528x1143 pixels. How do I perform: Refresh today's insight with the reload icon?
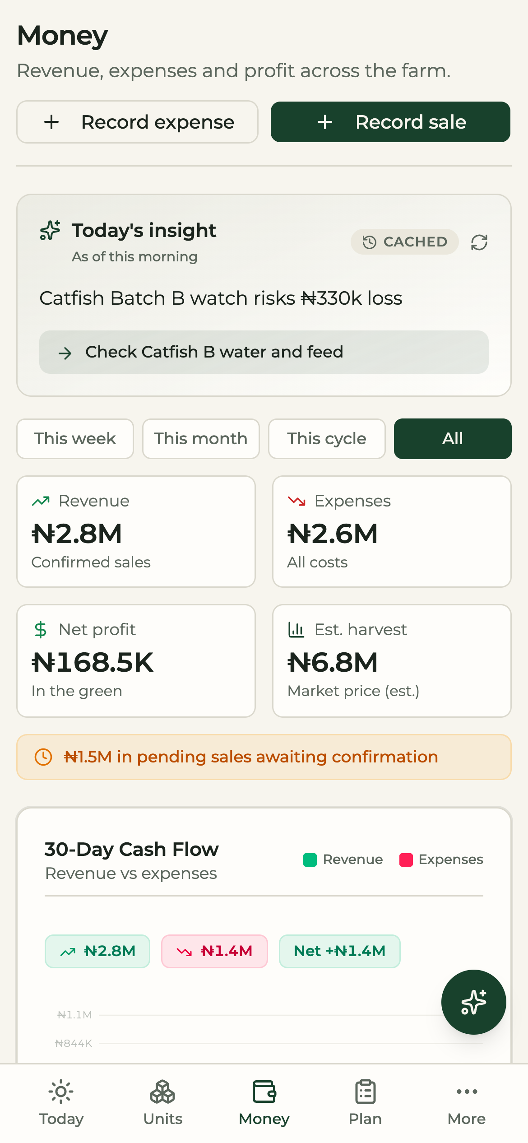pyautogui.click(x=479, y=242)
